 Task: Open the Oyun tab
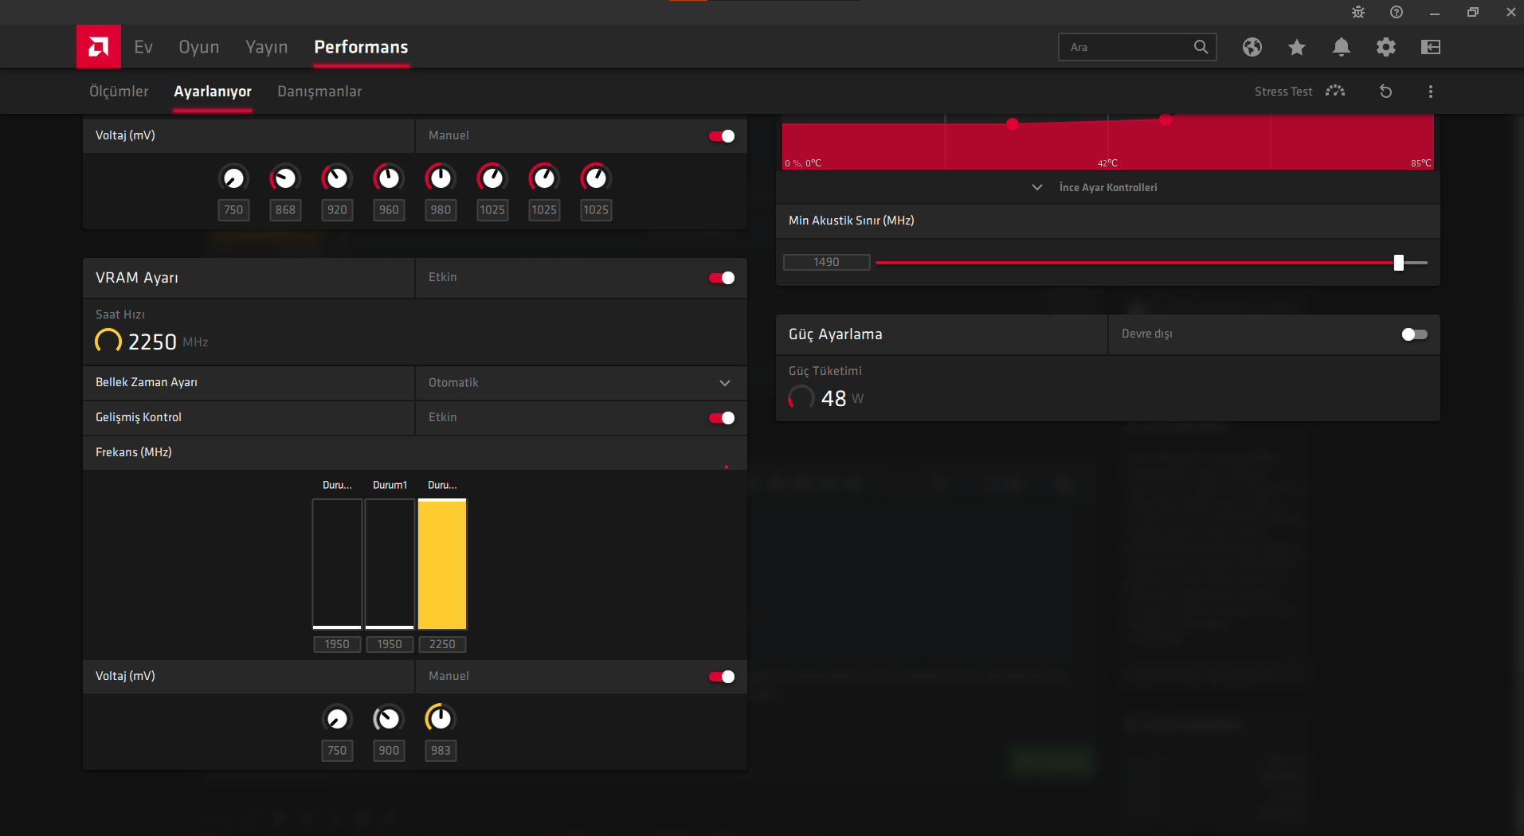tap(199, 47)
